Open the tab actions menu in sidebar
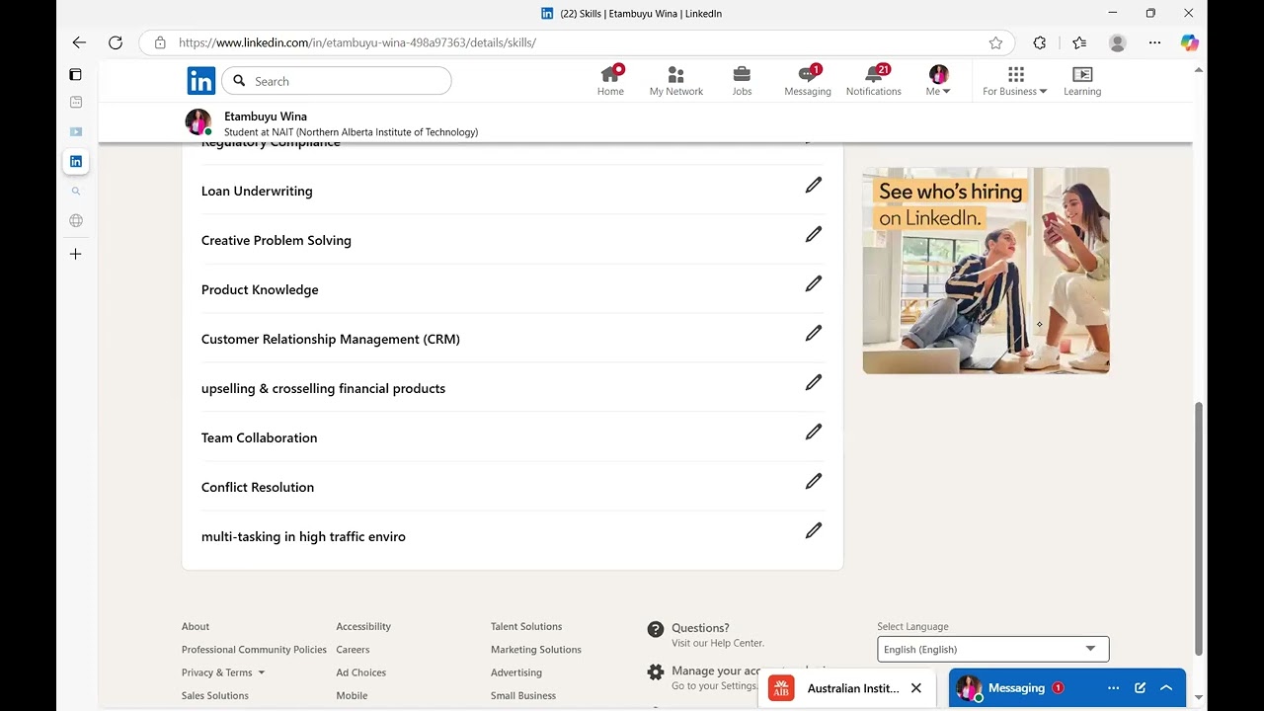Image resolution: width=1264 pixels, height=711 pixels. click(75, 74)
